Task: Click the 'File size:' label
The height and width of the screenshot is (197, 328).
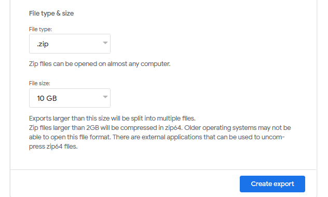Action: pos(39,83)
